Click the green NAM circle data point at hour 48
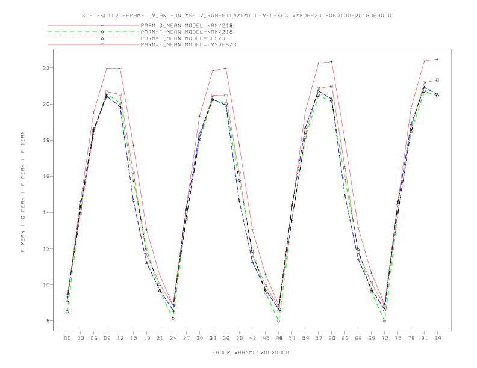This screenshot has height=368, width=477. coord(279,321)
